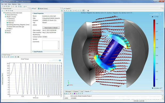Select the Materials node
This screenshot has height=103, width=165.
[x=11, y=23]
